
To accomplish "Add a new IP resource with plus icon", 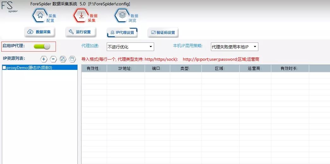I will [43, 59].
